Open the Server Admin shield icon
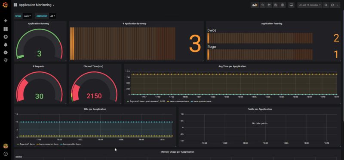The height and width of the screenshot is (160, 344). coord(6,60)
